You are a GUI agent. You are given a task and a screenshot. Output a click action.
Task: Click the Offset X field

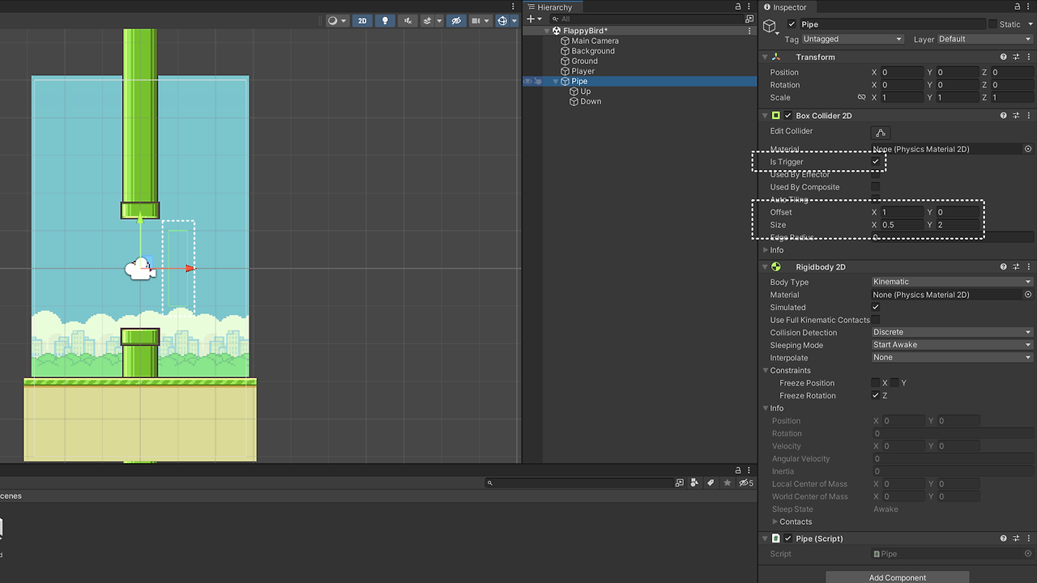(x=903, y=212)
